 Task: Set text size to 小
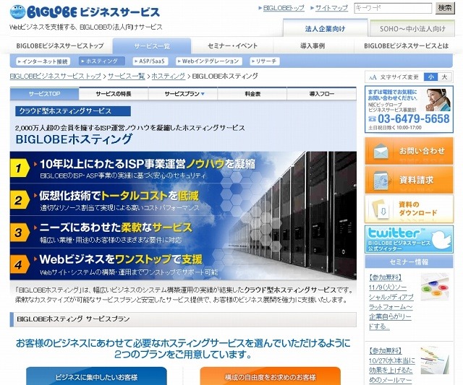pos(430,77)
